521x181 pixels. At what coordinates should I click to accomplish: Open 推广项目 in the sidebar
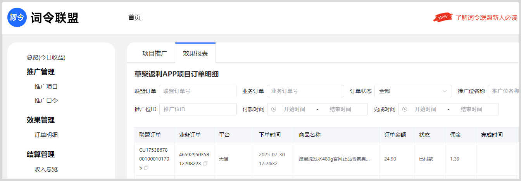(46, 86)
